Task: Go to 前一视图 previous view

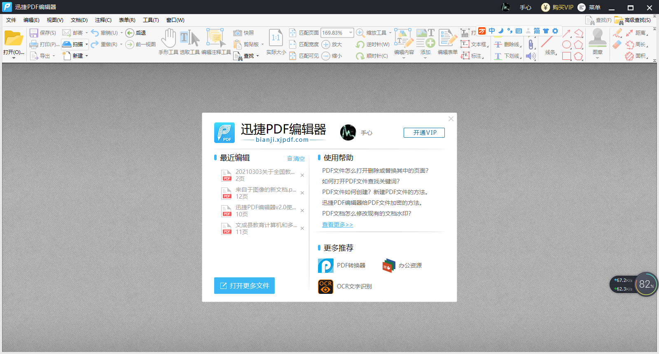Action: click(140, 45)
